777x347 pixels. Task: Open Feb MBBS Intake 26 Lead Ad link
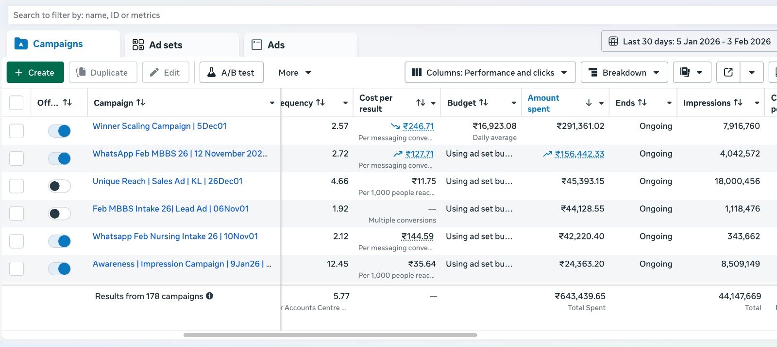click(x=170, y=209)
